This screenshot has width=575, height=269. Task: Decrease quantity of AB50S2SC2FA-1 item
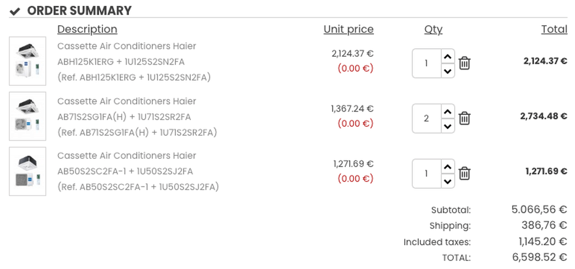click(x=448, y=181)
